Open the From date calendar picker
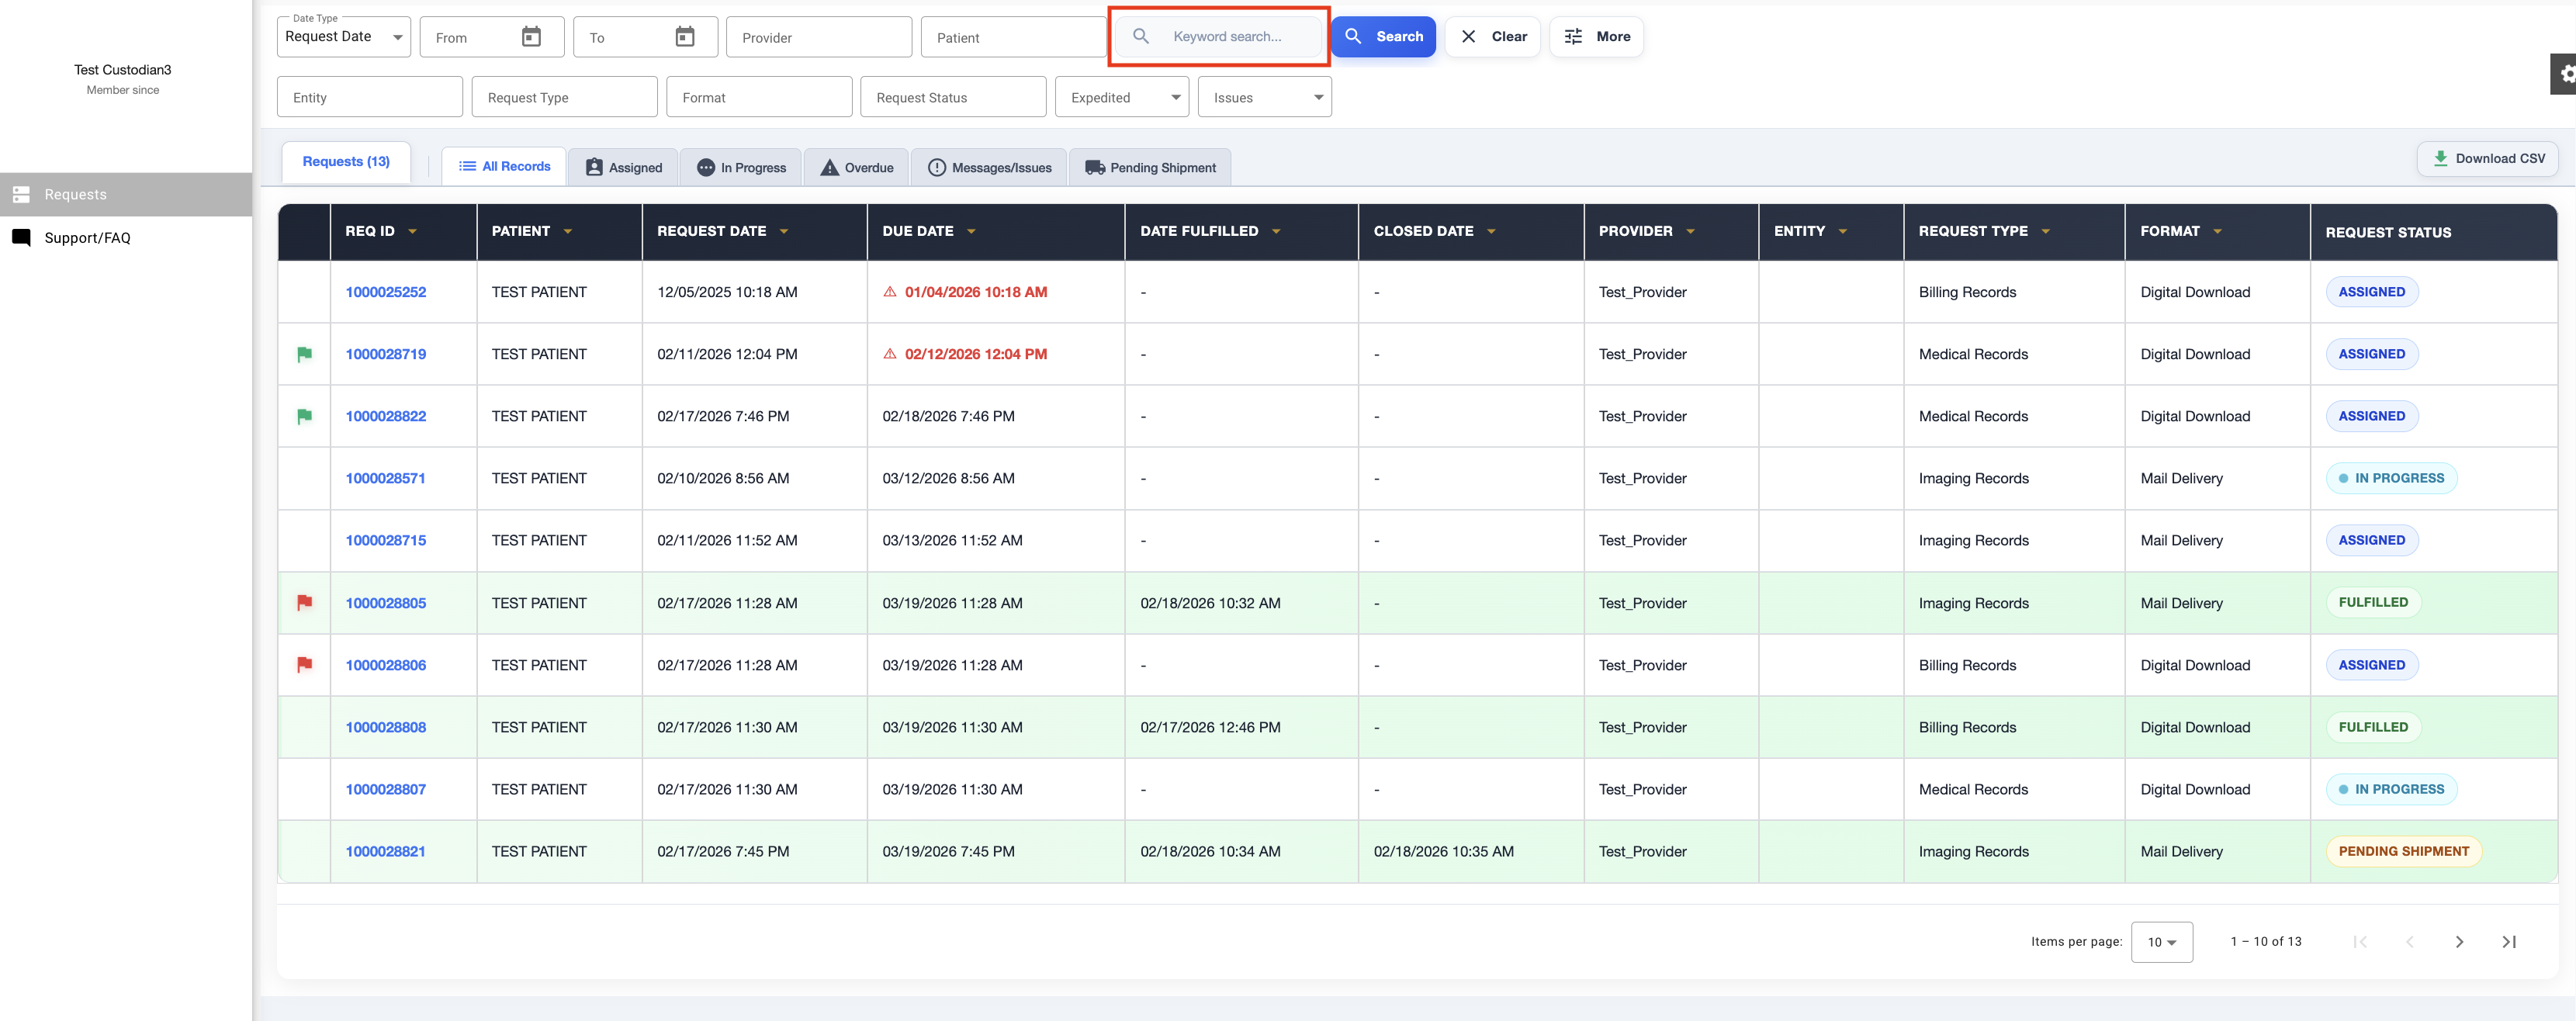Image resolution: width=2576 pixels, height=1021 pixels. click(531, 37)
